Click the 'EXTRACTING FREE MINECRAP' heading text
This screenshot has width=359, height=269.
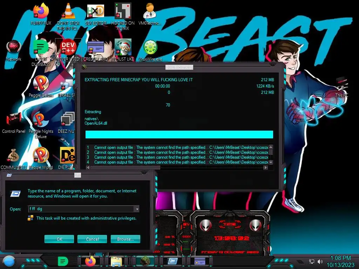(139, 80)
